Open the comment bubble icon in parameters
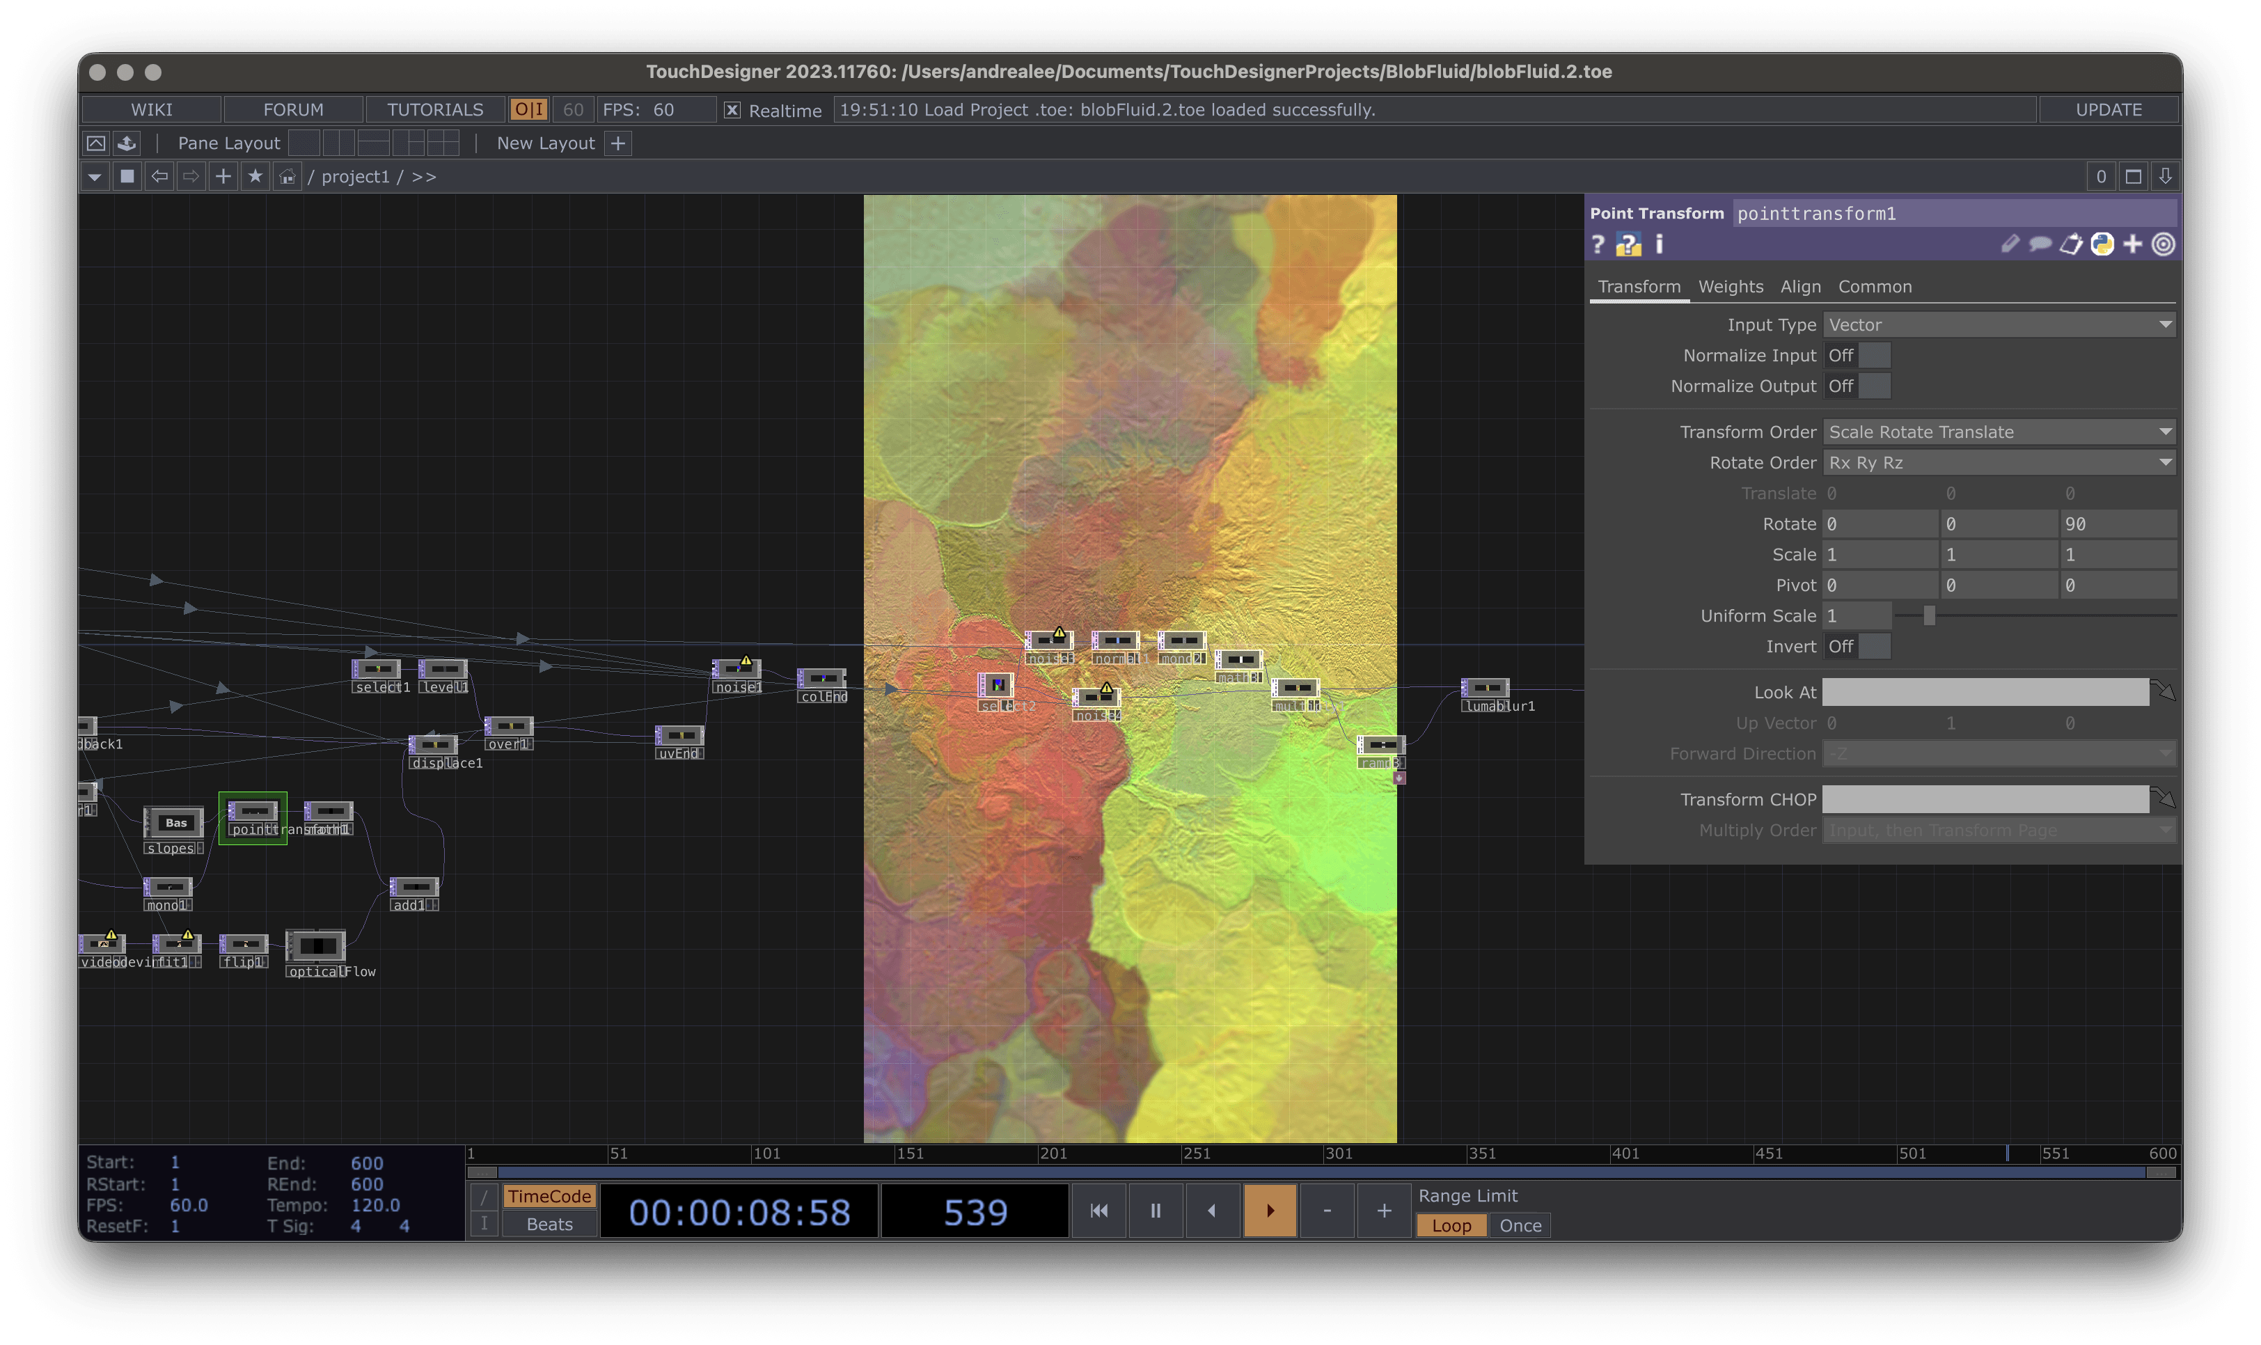The width and height of the screenshot is (2261, 1345). pos(2040,245)
